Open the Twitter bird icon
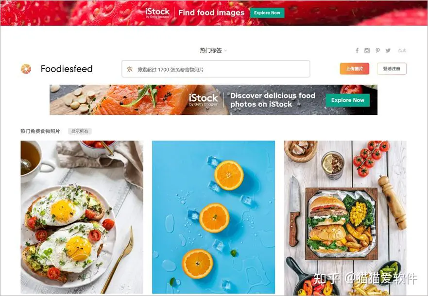Viewport: 428px width, 296px height. [388, 50]
